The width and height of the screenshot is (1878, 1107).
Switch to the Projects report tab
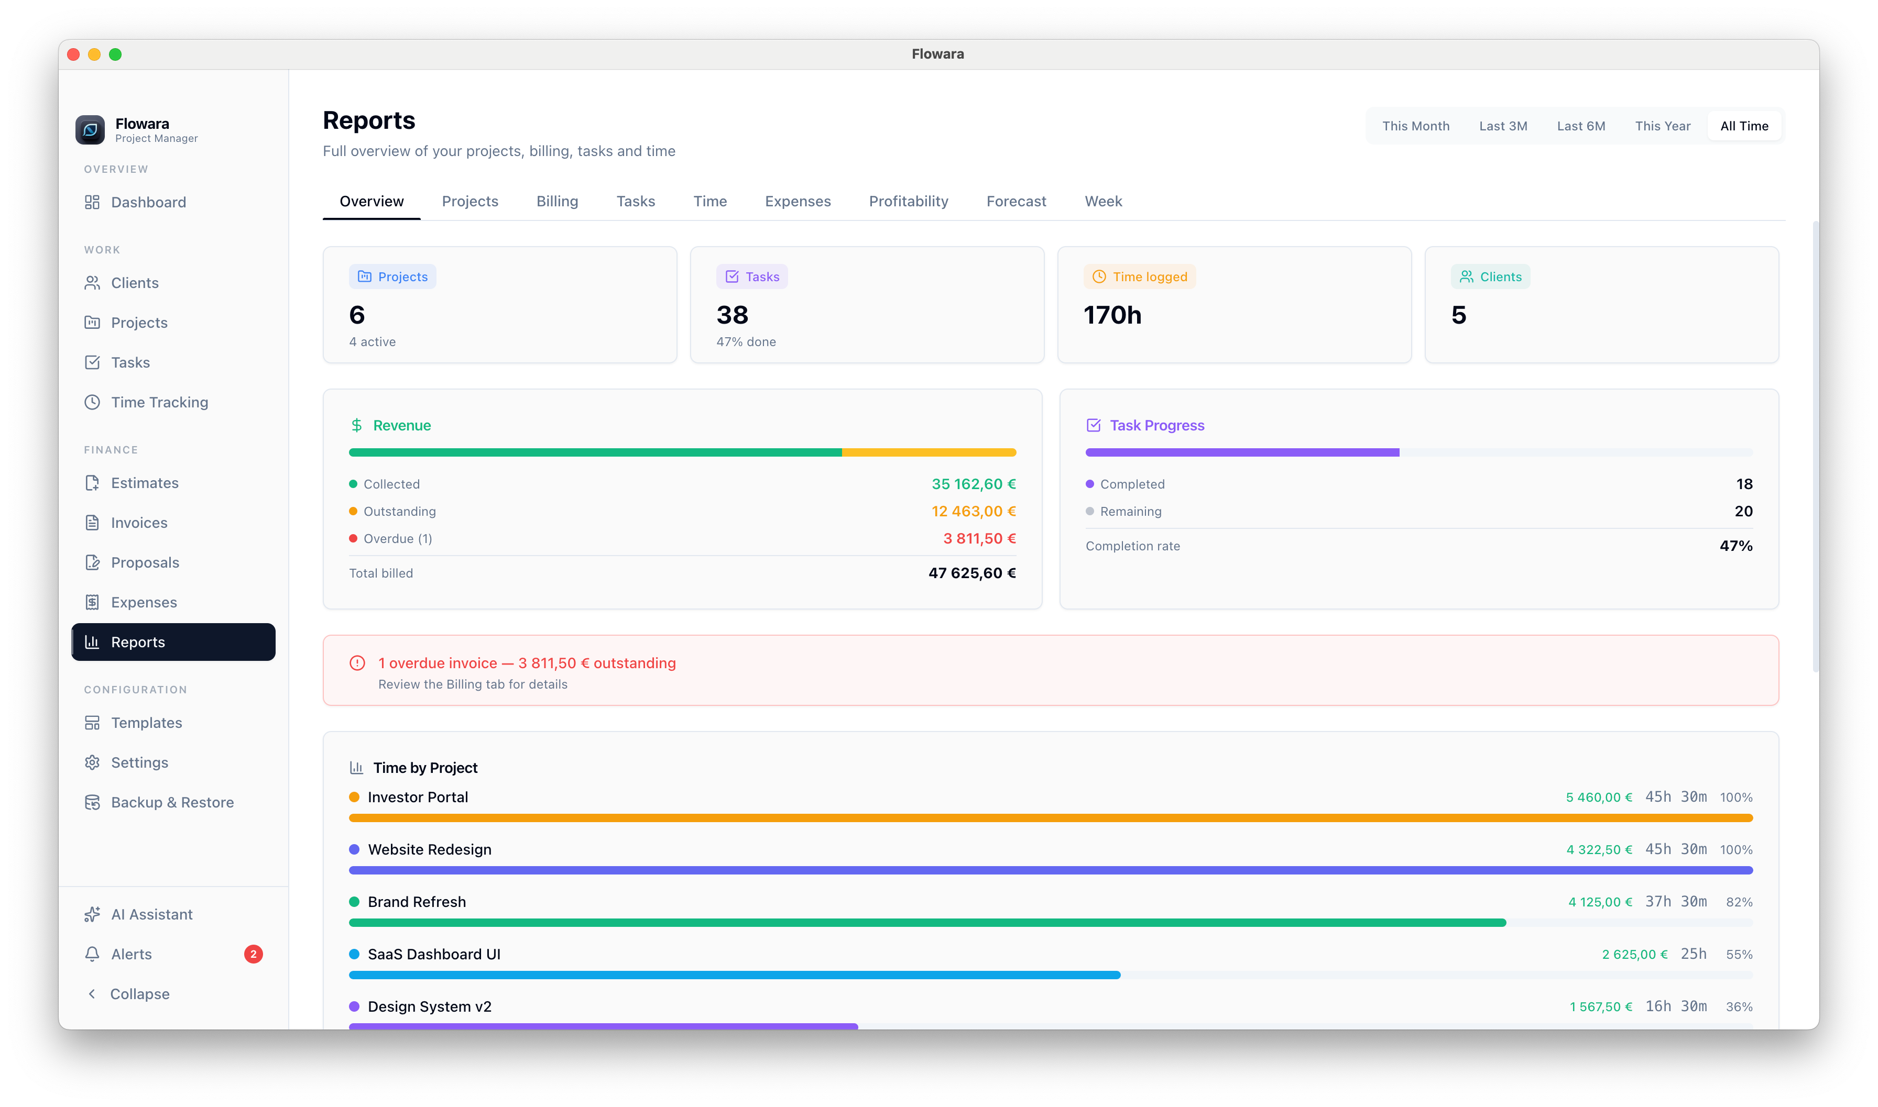tap(470, 202)
